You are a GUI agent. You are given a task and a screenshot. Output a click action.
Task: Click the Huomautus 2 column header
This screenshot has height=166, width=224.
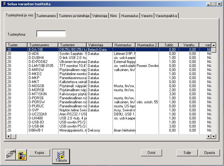(x=147, y=45)
